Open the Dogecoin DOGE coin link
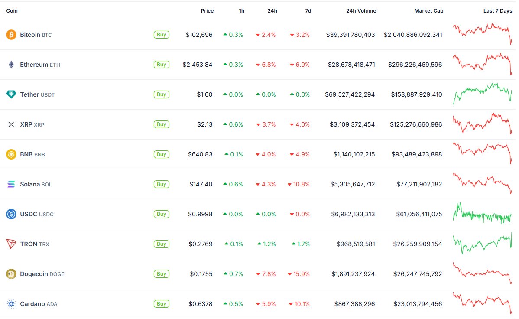Screen dimensions: 519x319 [x=42, y=274]
